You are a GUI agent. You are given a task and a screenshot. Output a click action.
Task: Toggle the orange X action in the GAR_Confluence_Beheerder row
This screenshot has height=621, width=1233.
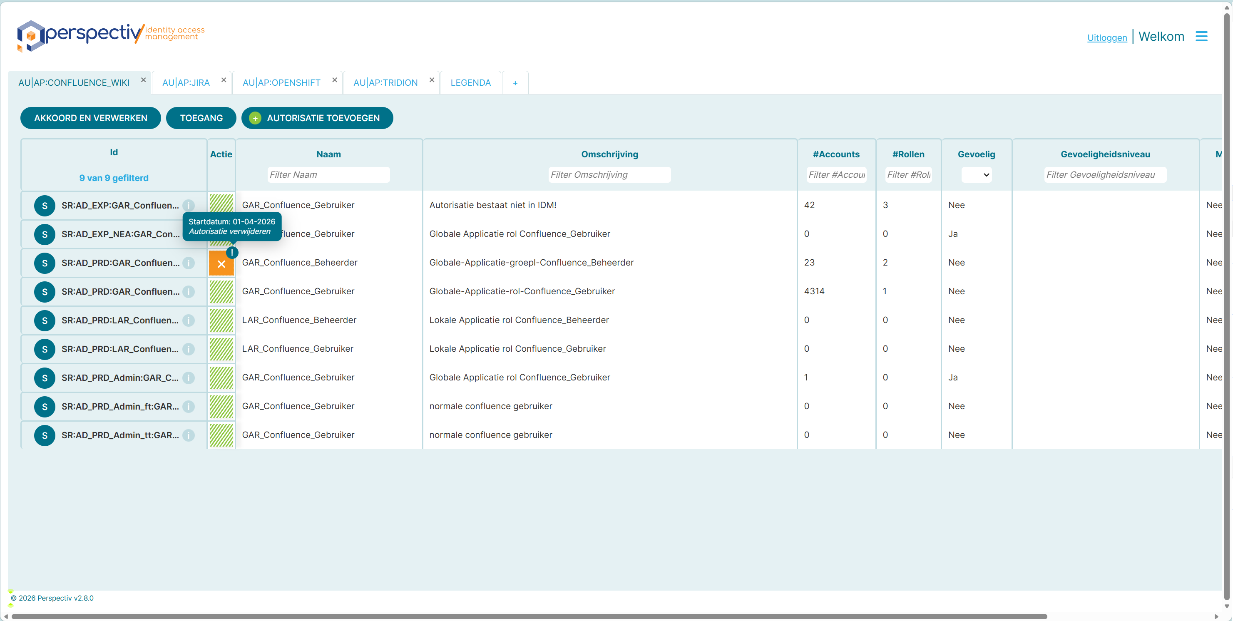(221, 263)
